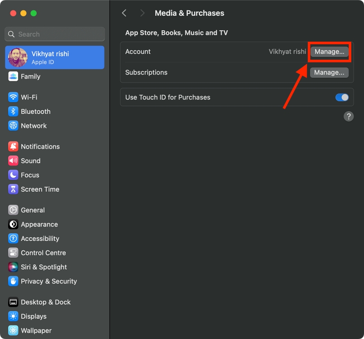Viewport: 364px width, 339px height.
Task: Go back using the left navigation chevron
Action: coord(124,13)
